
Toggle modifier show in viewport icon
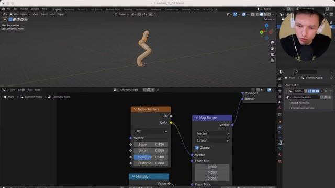314,91
